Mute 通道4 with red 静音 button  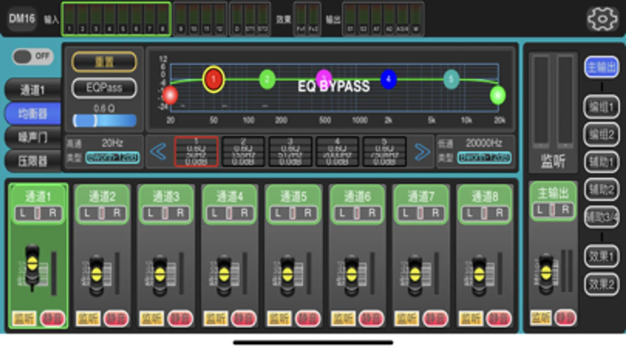pyautogui.click(x=244, y=318)
